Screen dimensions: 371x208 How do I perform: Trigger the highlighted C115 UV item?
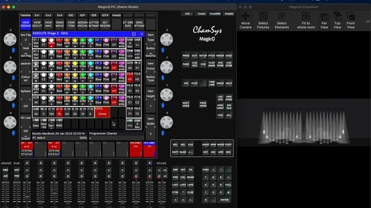pos(114,89)
